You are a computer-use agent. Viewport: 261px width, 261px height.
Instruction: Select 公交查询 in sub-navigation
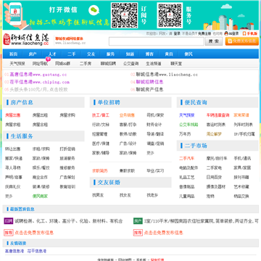130,64
